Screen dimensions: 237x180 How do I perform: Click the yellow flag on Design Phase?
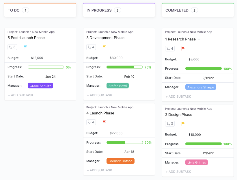coord(183,124)
